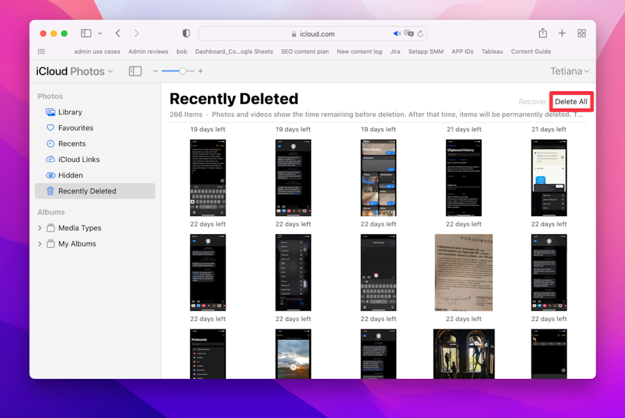
Task: Select Library in the Photos sidebar
Action: pos(69,112)
